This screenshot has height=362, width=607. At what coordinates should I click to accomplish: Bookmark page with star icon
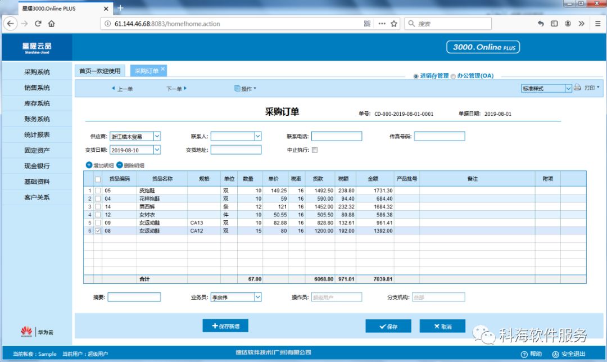click(394, 24)
